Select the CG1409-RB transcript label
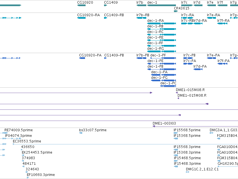Screen dimensions: 238x179 click(x=114, y=15)
